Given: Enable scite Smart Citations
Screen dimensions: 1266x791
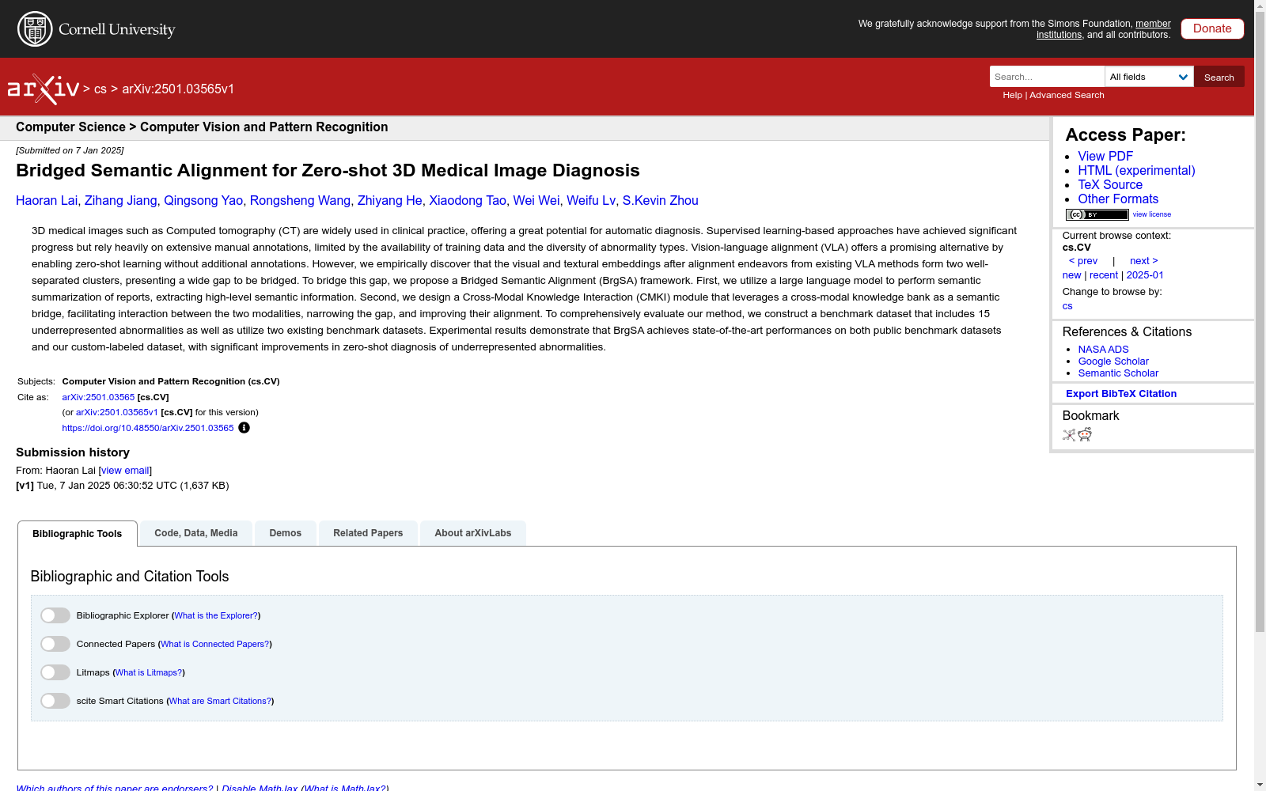Looking at the screenshot, I should coord(55,700).
